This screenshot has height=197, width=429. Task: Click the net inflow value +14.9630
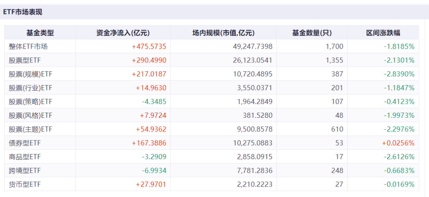151,88
